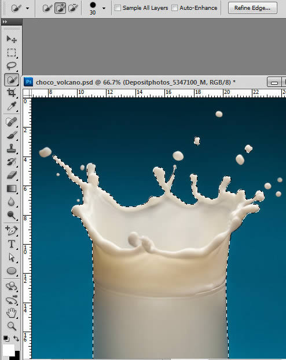Enable Auto-Enhance checkbox
Screen dimensions: 286x360
coord(174,8)
